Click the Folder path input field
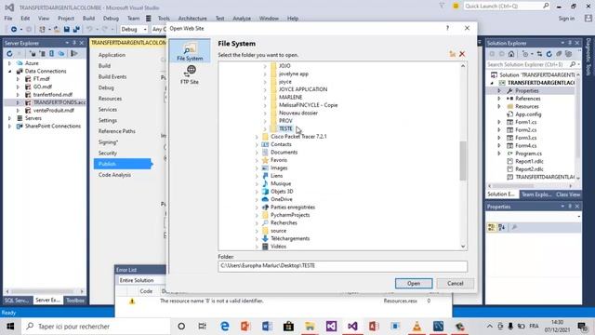 [343, 266]
